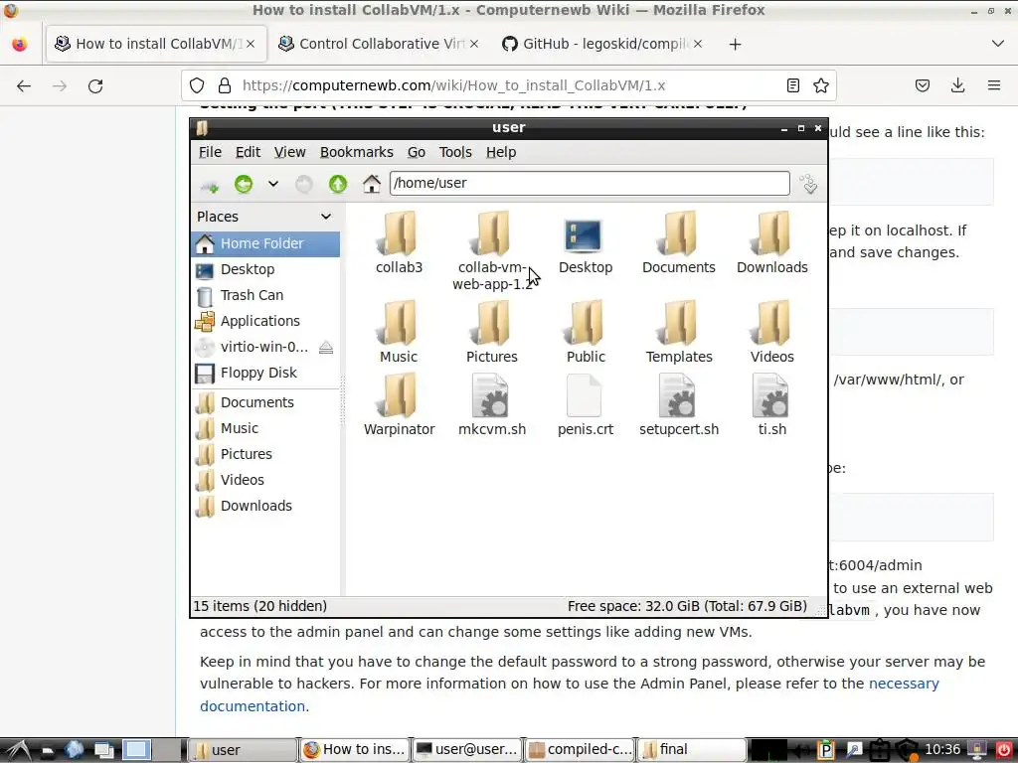Switch to Control Collaborative Virtual tab

(379, 44)
